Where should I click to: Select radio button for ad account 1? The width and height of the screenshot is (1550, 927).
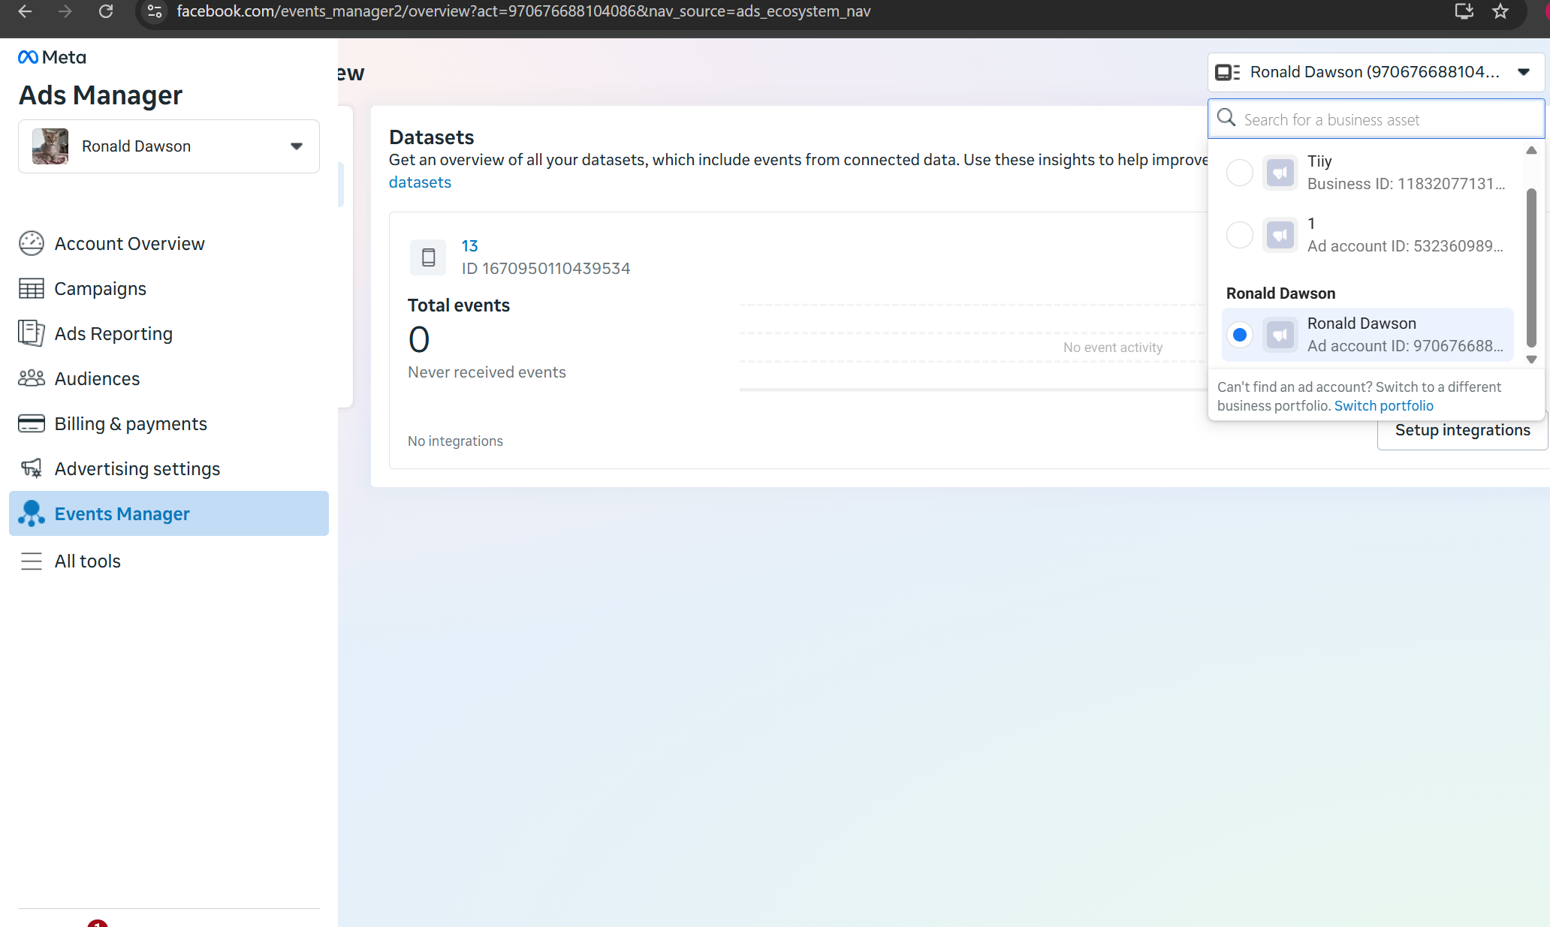tap(1239, 235)
